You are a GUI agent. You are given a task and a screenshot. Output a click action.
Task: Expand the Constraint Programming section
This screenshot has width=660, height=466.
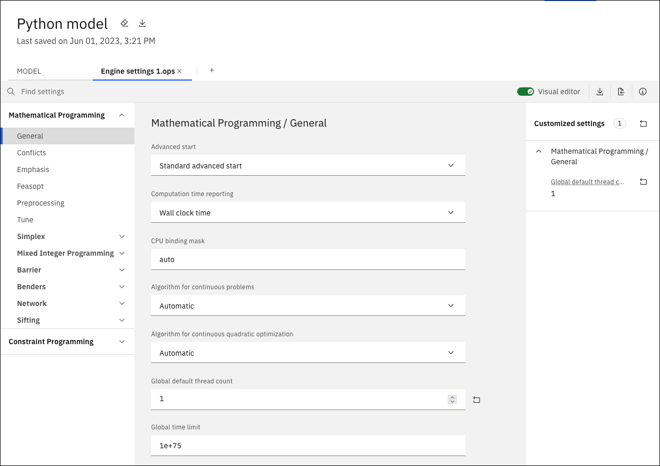click(x=122, y=342)
